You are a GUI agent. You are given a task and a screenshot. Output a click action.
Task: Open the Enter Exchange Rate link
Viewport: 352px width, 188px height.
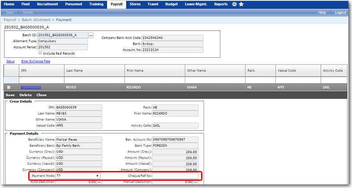pyautogui.click(x=35, y=61)
